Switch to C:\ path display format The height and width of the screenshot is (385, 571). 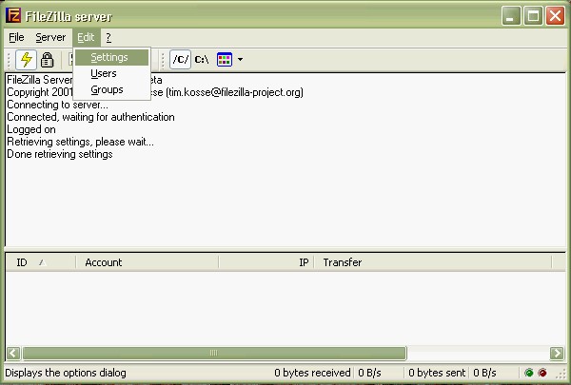[x=202, y=59]
